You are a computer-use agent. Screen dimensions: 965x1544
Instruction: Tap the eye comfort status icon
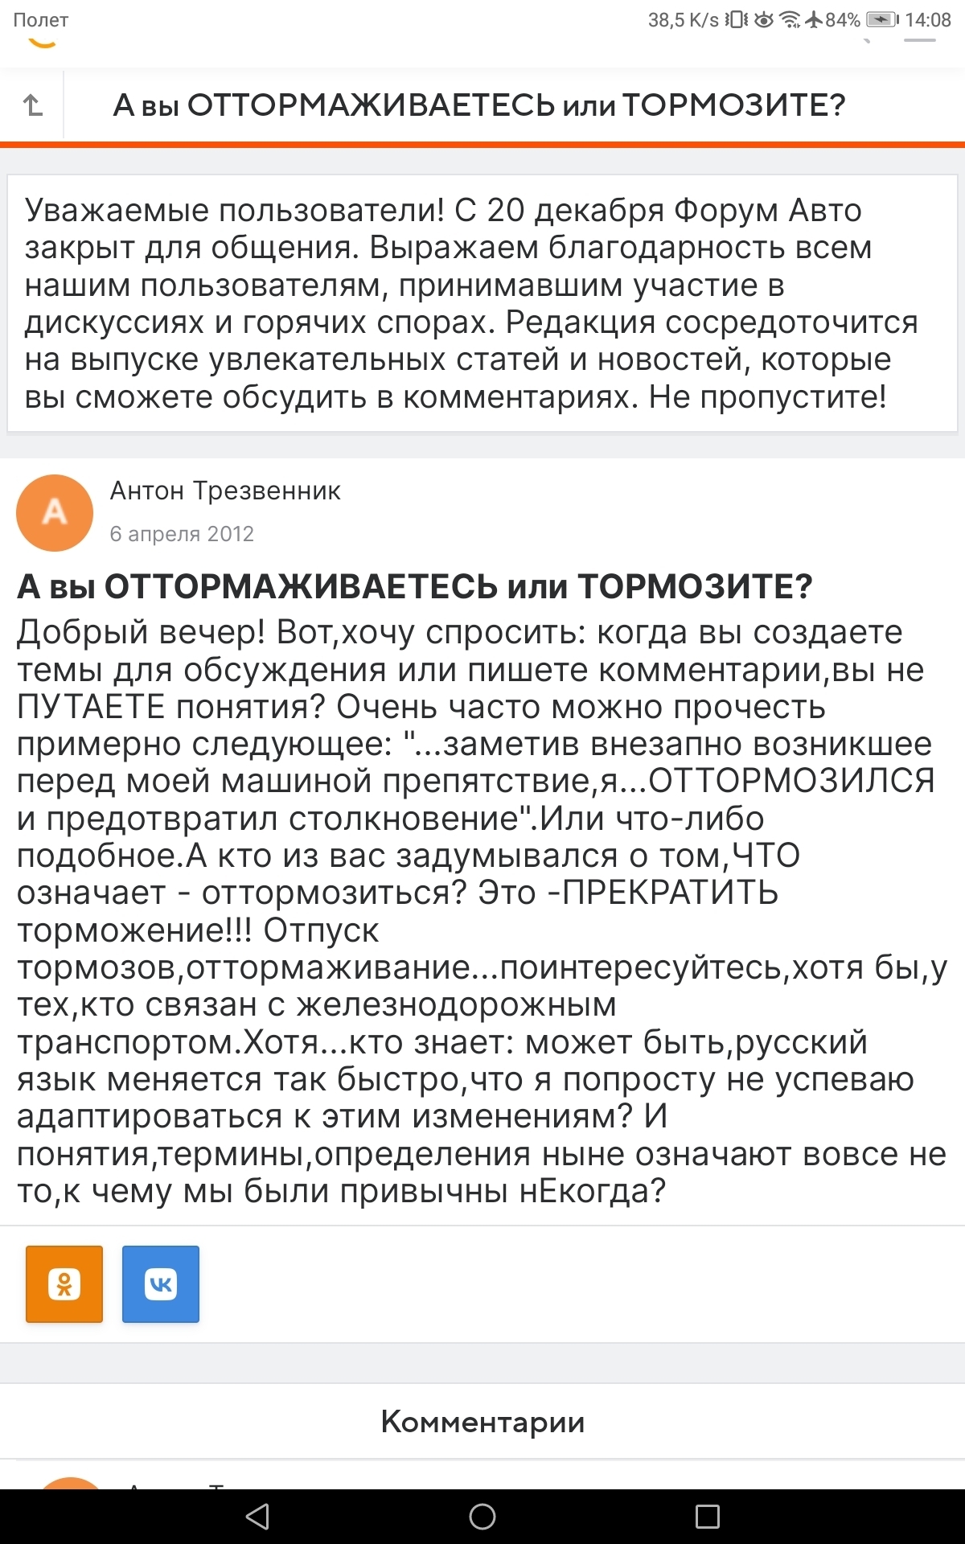click(763, 20)
